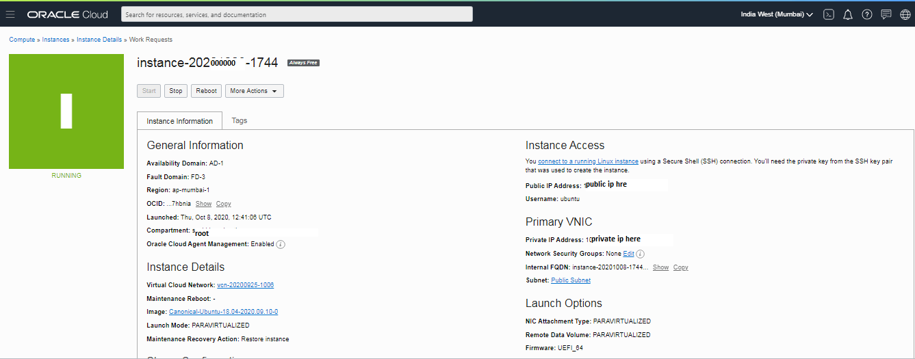Click the Reboot button
This screenshot has width=915, height=359.
click(x=206, y=91)
